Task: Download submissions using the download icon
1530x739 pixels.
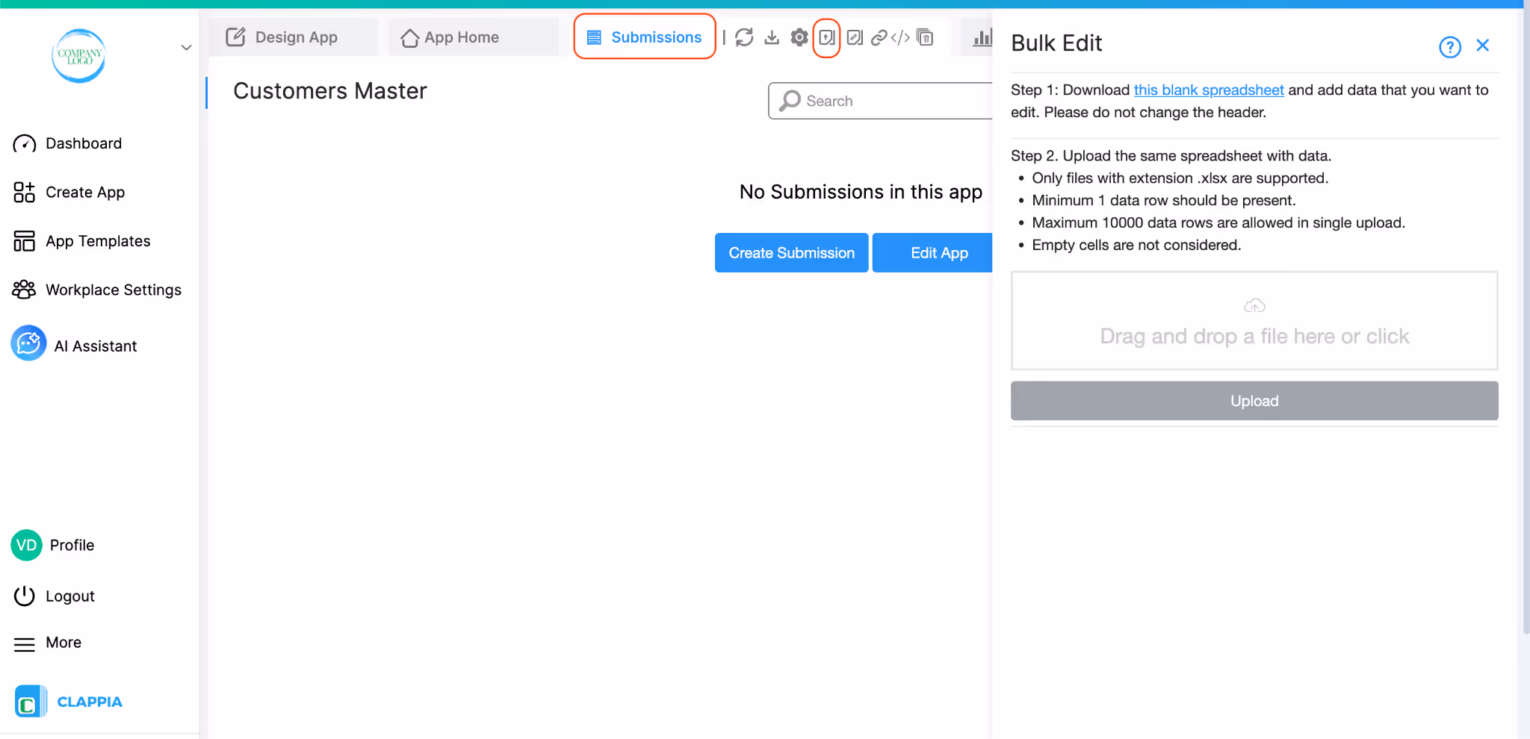Action: tap(772, 37)
